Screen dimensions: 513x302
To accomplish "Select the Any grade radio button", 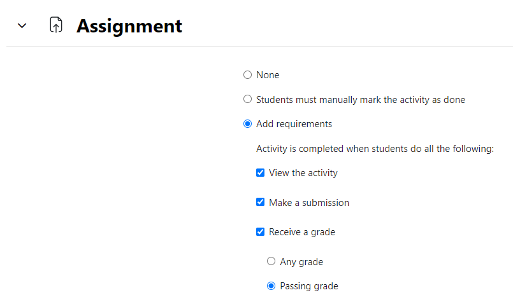I will click(271, 261).
